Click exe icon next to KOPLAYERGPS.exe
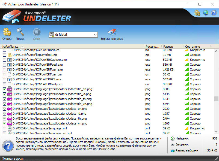The width and height of the screenshot is (219, 161). point(10,80)
